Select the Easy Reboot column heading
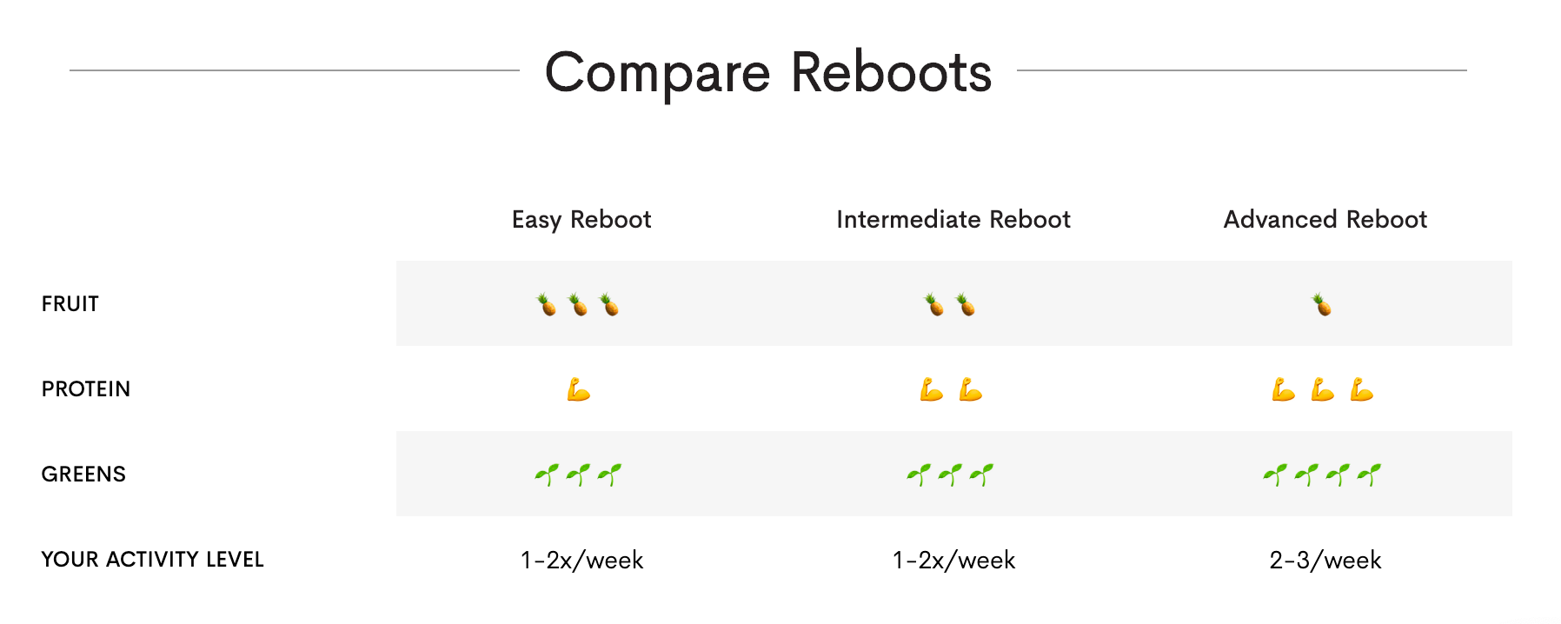The width and height of the screenshot is (1561, 624). (581, 219)
